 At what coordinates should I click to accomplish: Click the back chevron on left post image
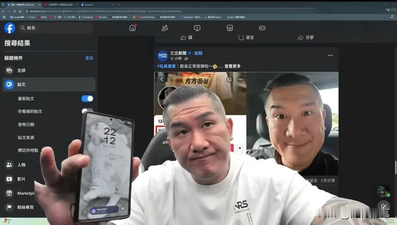coord(161,79)
